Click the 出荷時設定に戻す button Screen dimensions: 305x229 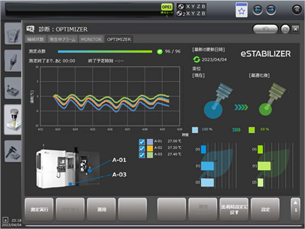(234, 209)
